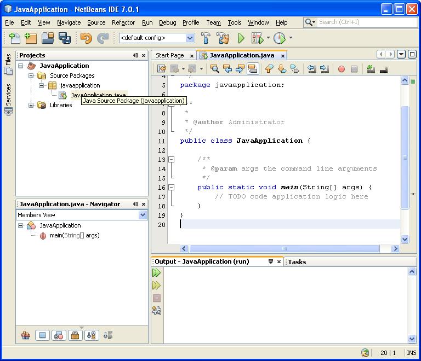Click the editor horizontal scrollbar thumb
The width and height of the screenshot is (421, 361).
coord(284,248)
